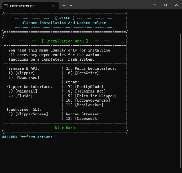Image resolution: width=182 pixels, height=173 pixels.
Task: Maximize the terminal window
Action: 166,5
